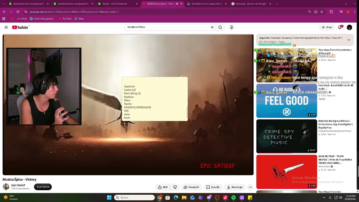The image size is (359, 202).
Task: Open Microsoft Edge from the taskbar
Action: (x=176, y=198)
